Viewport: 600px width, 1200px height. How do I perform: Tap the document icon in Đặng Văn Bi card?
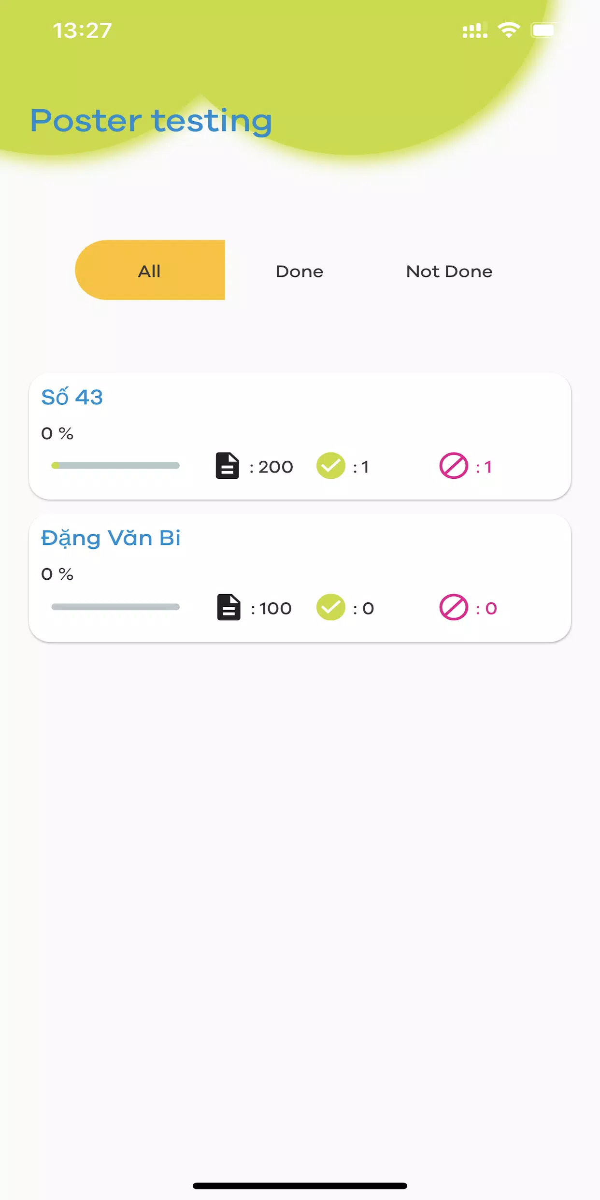pos(229,607)
